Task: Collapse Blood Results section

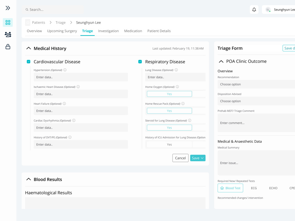Action: 29,179
